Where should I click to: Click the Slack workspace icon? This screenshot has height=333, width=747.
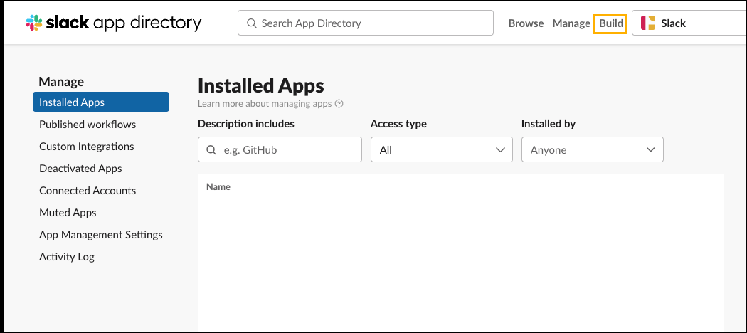point(648,23)
